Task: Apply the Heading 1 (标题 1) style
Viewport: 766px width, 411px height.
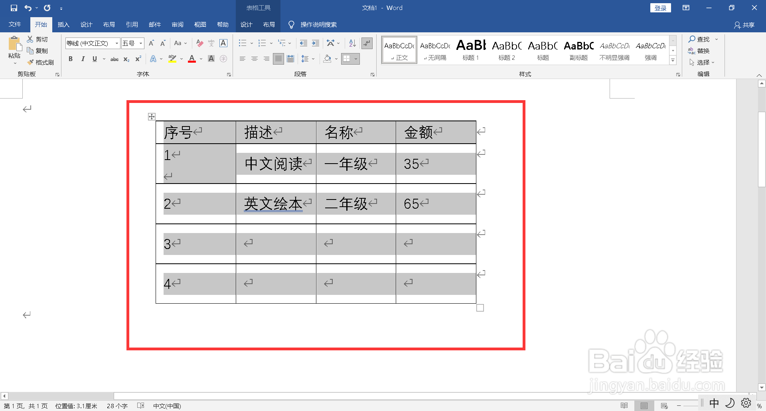Action: pos(471,50)
